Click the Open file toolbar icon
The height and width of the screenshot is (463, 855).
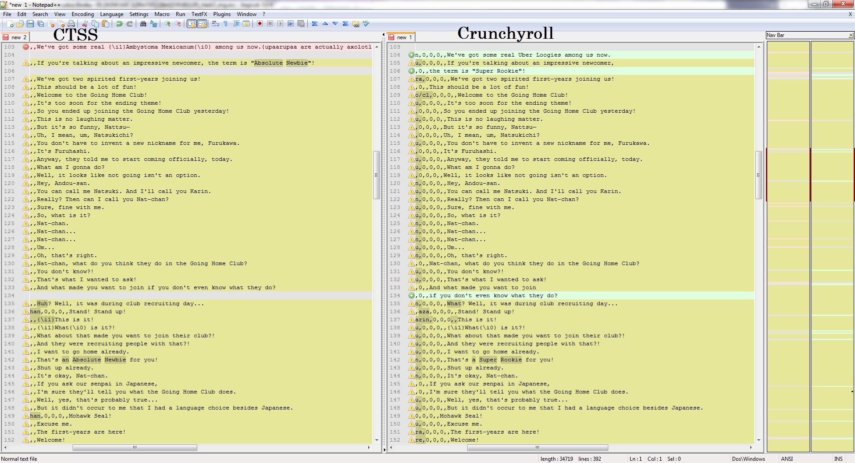(20, 24)
